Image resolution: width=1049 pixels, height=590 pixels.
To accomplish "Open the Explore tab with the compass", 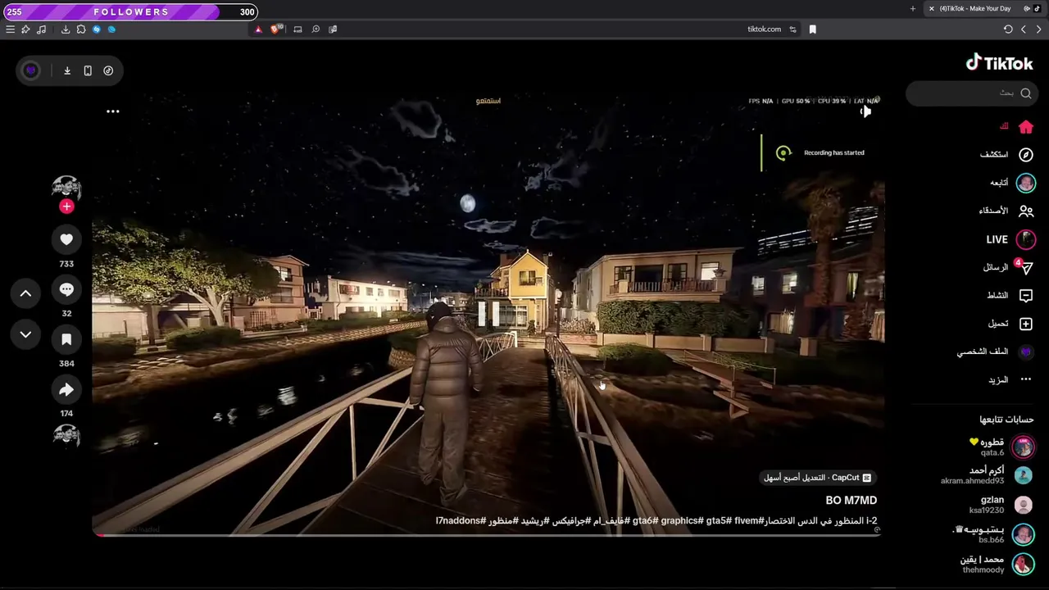I will 1007,154.
